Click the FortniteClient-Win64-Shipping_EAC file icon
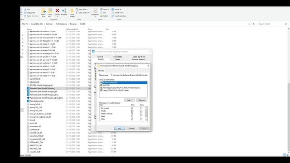Screen dimensions: 290x163 coord(28,95)
